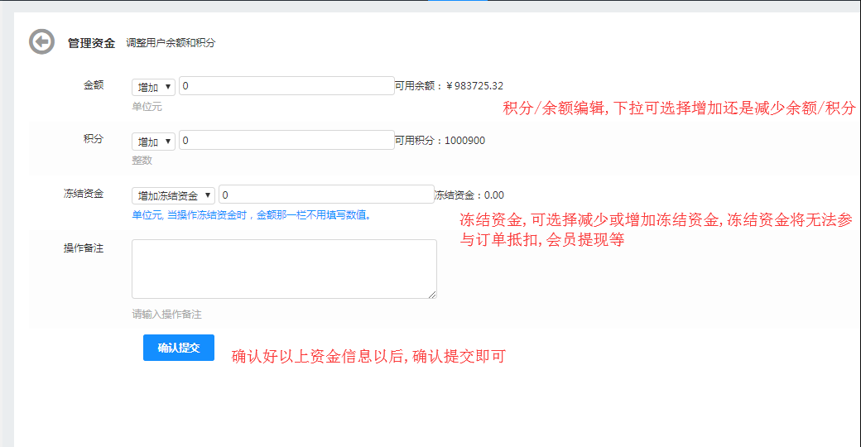The image size is (861, 447).
Task: Click the 调整用户余额和积分 subtitle
Action: (x=171, y=43)
